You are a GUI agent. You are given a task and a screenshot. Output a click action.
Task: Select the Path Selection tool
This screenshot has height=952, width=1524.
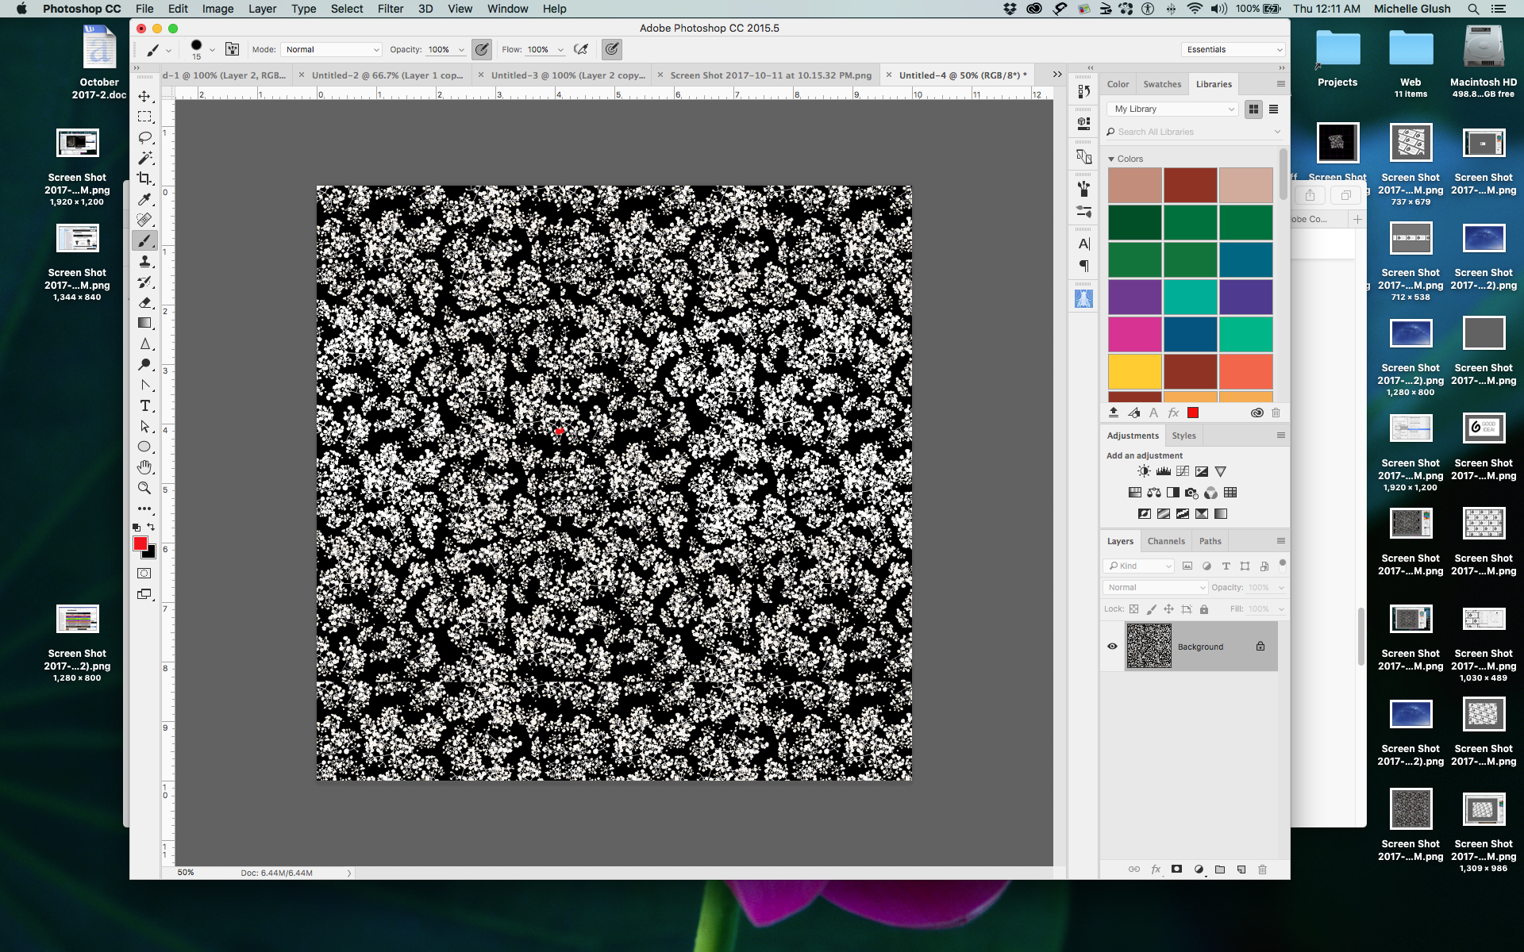pos(144,426)
